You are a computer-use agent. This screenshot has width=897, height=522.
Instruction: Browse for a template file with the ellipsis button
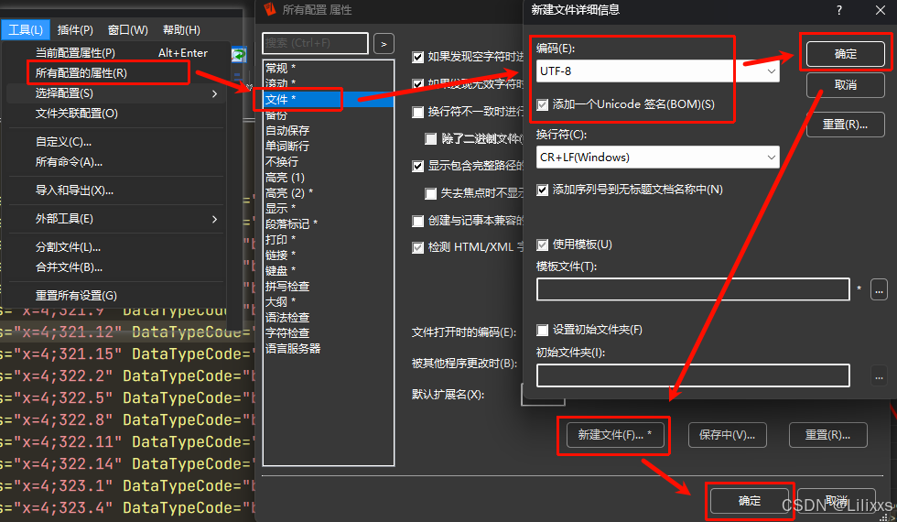pyautogui.click(x=879, y=289)
